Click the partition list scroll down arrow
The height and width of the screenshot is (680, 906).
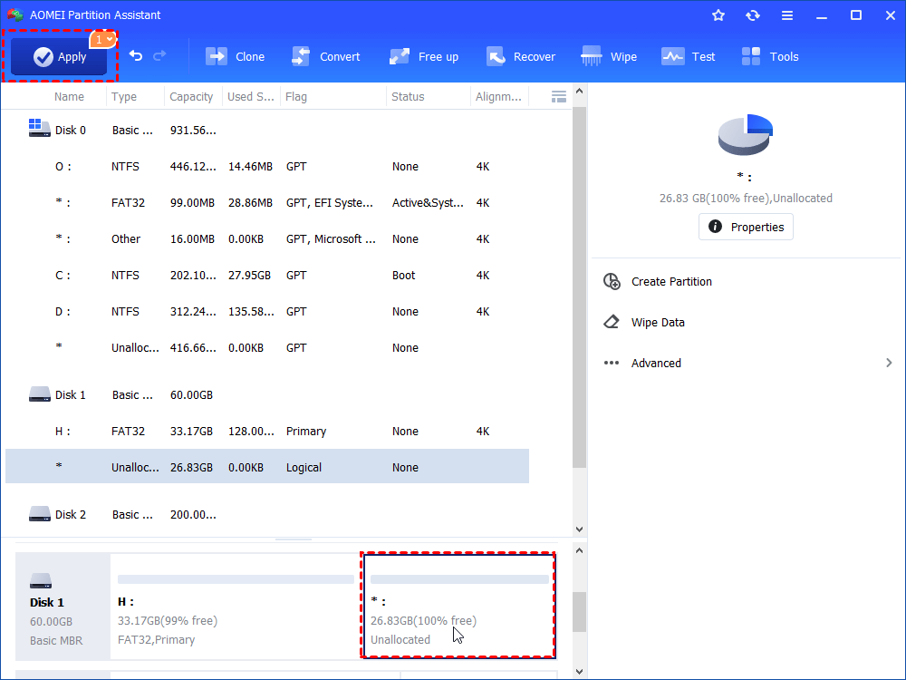[x=579, y=529]
